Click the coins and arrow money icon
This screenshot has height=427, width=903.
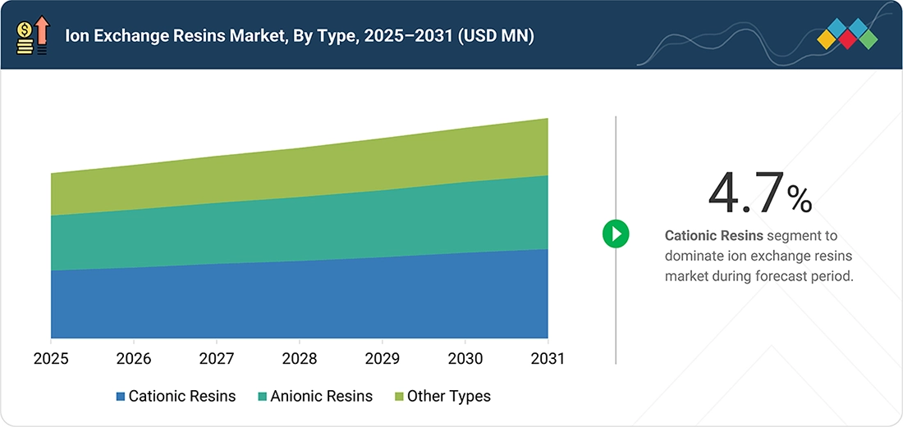[x=34, y=35]
